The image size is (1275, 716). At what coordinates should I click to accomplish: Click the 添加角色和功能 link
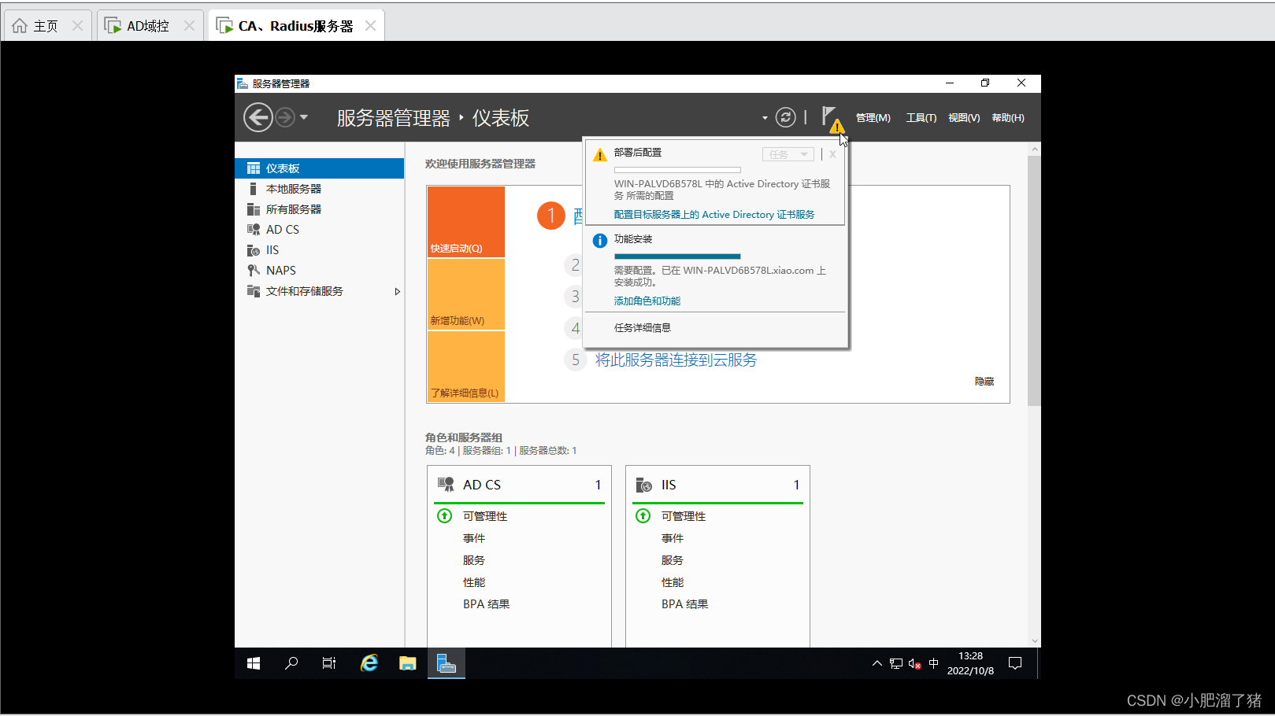pyautogui.click(x=647, y=301)
